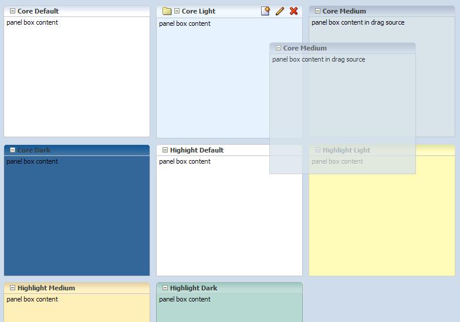The height and width of the screenshot is (322, 460).
Task: Collapse the Core Default panel
Action: click(12, 11)
